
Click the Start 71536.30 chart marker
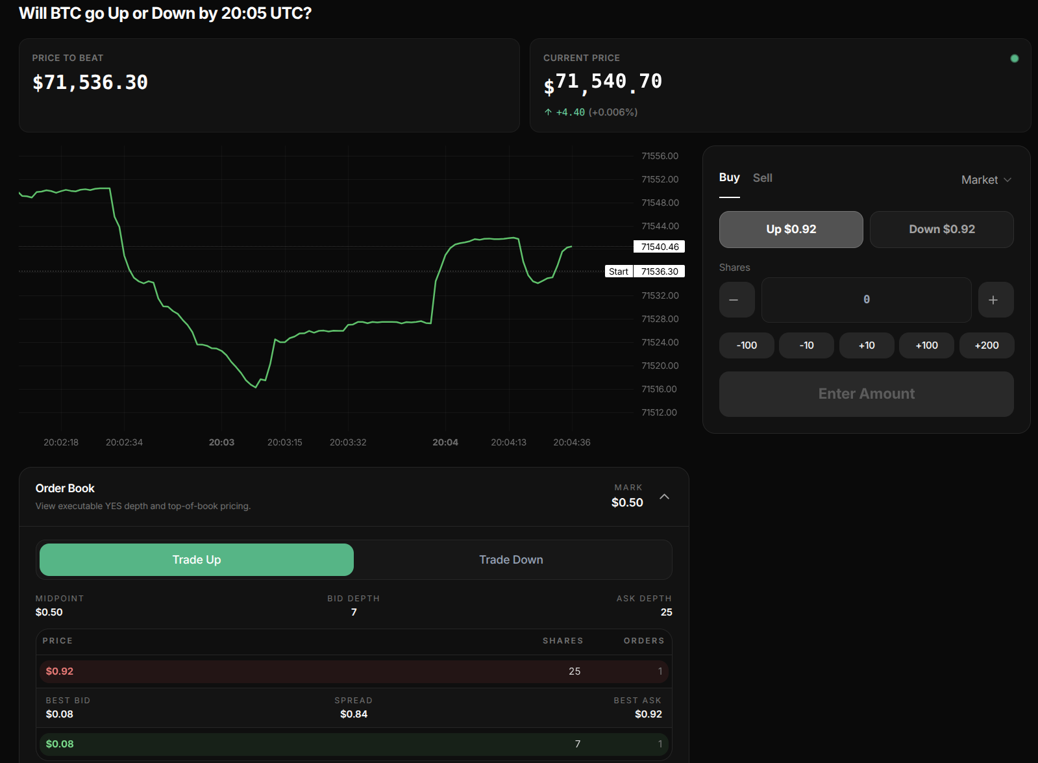point(645,271)
